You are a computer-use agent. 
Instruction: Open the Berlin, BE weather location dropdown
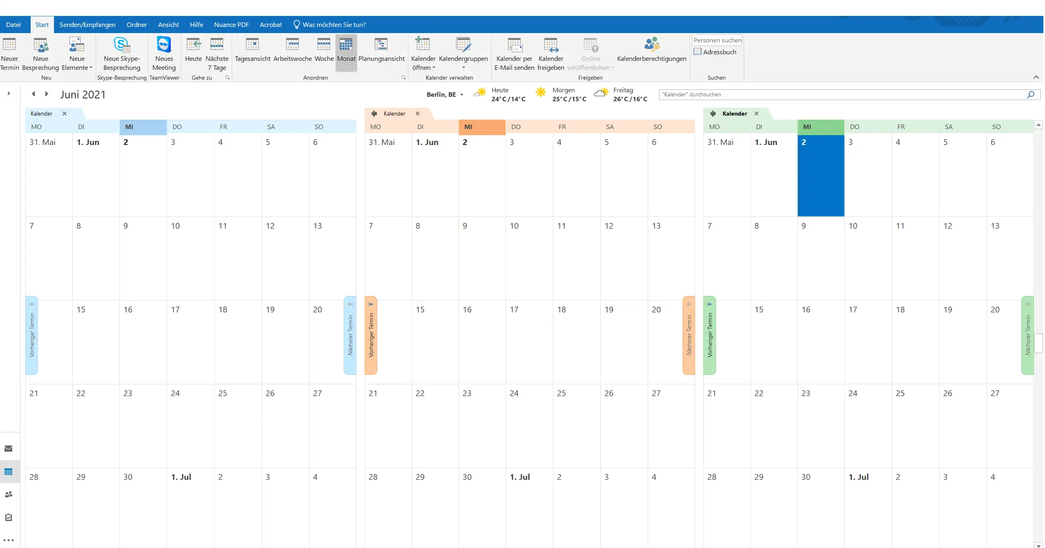pos(461,95)
